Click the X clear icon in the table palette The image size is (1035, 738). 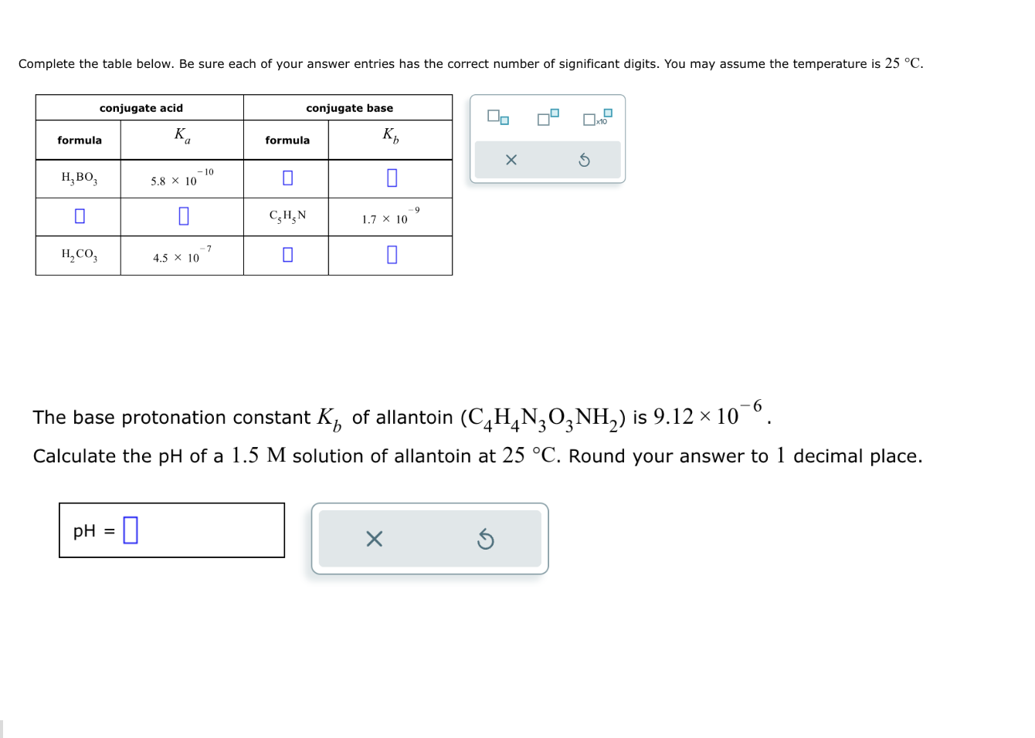pos(511,159)
